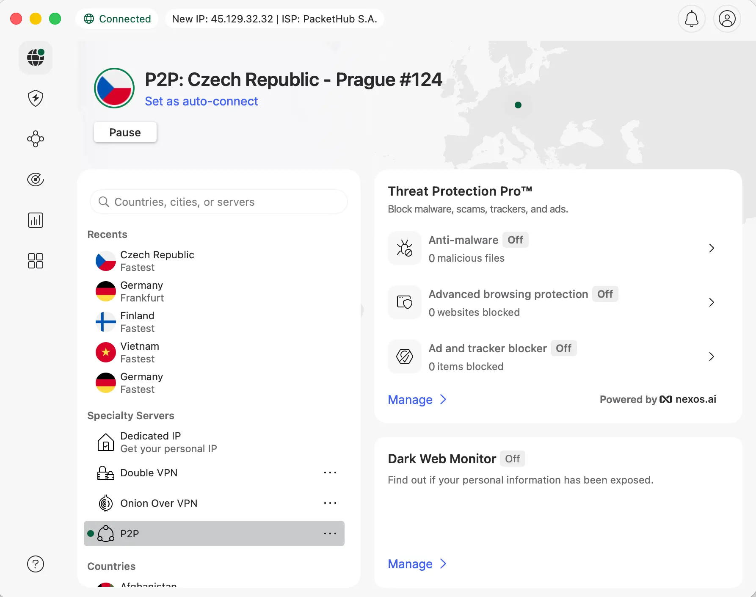Select Onion Over VPN specialty server

coord(159,503)
